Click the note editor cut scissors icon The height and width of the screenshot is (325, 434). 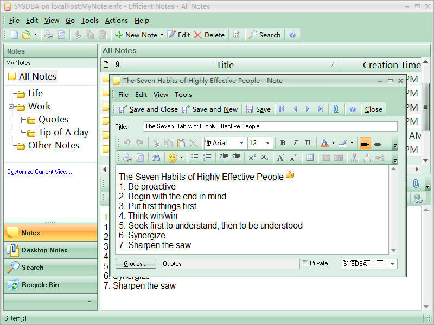click(156, 143)
